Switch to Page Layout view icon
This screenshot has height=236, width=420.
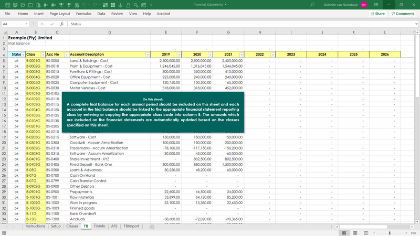[x=356, y=233]
